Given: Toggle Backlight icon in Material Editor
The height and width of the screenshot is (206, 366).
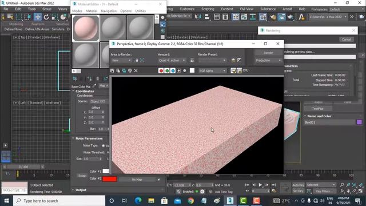Looking at the screenshot, I should 162,25.
